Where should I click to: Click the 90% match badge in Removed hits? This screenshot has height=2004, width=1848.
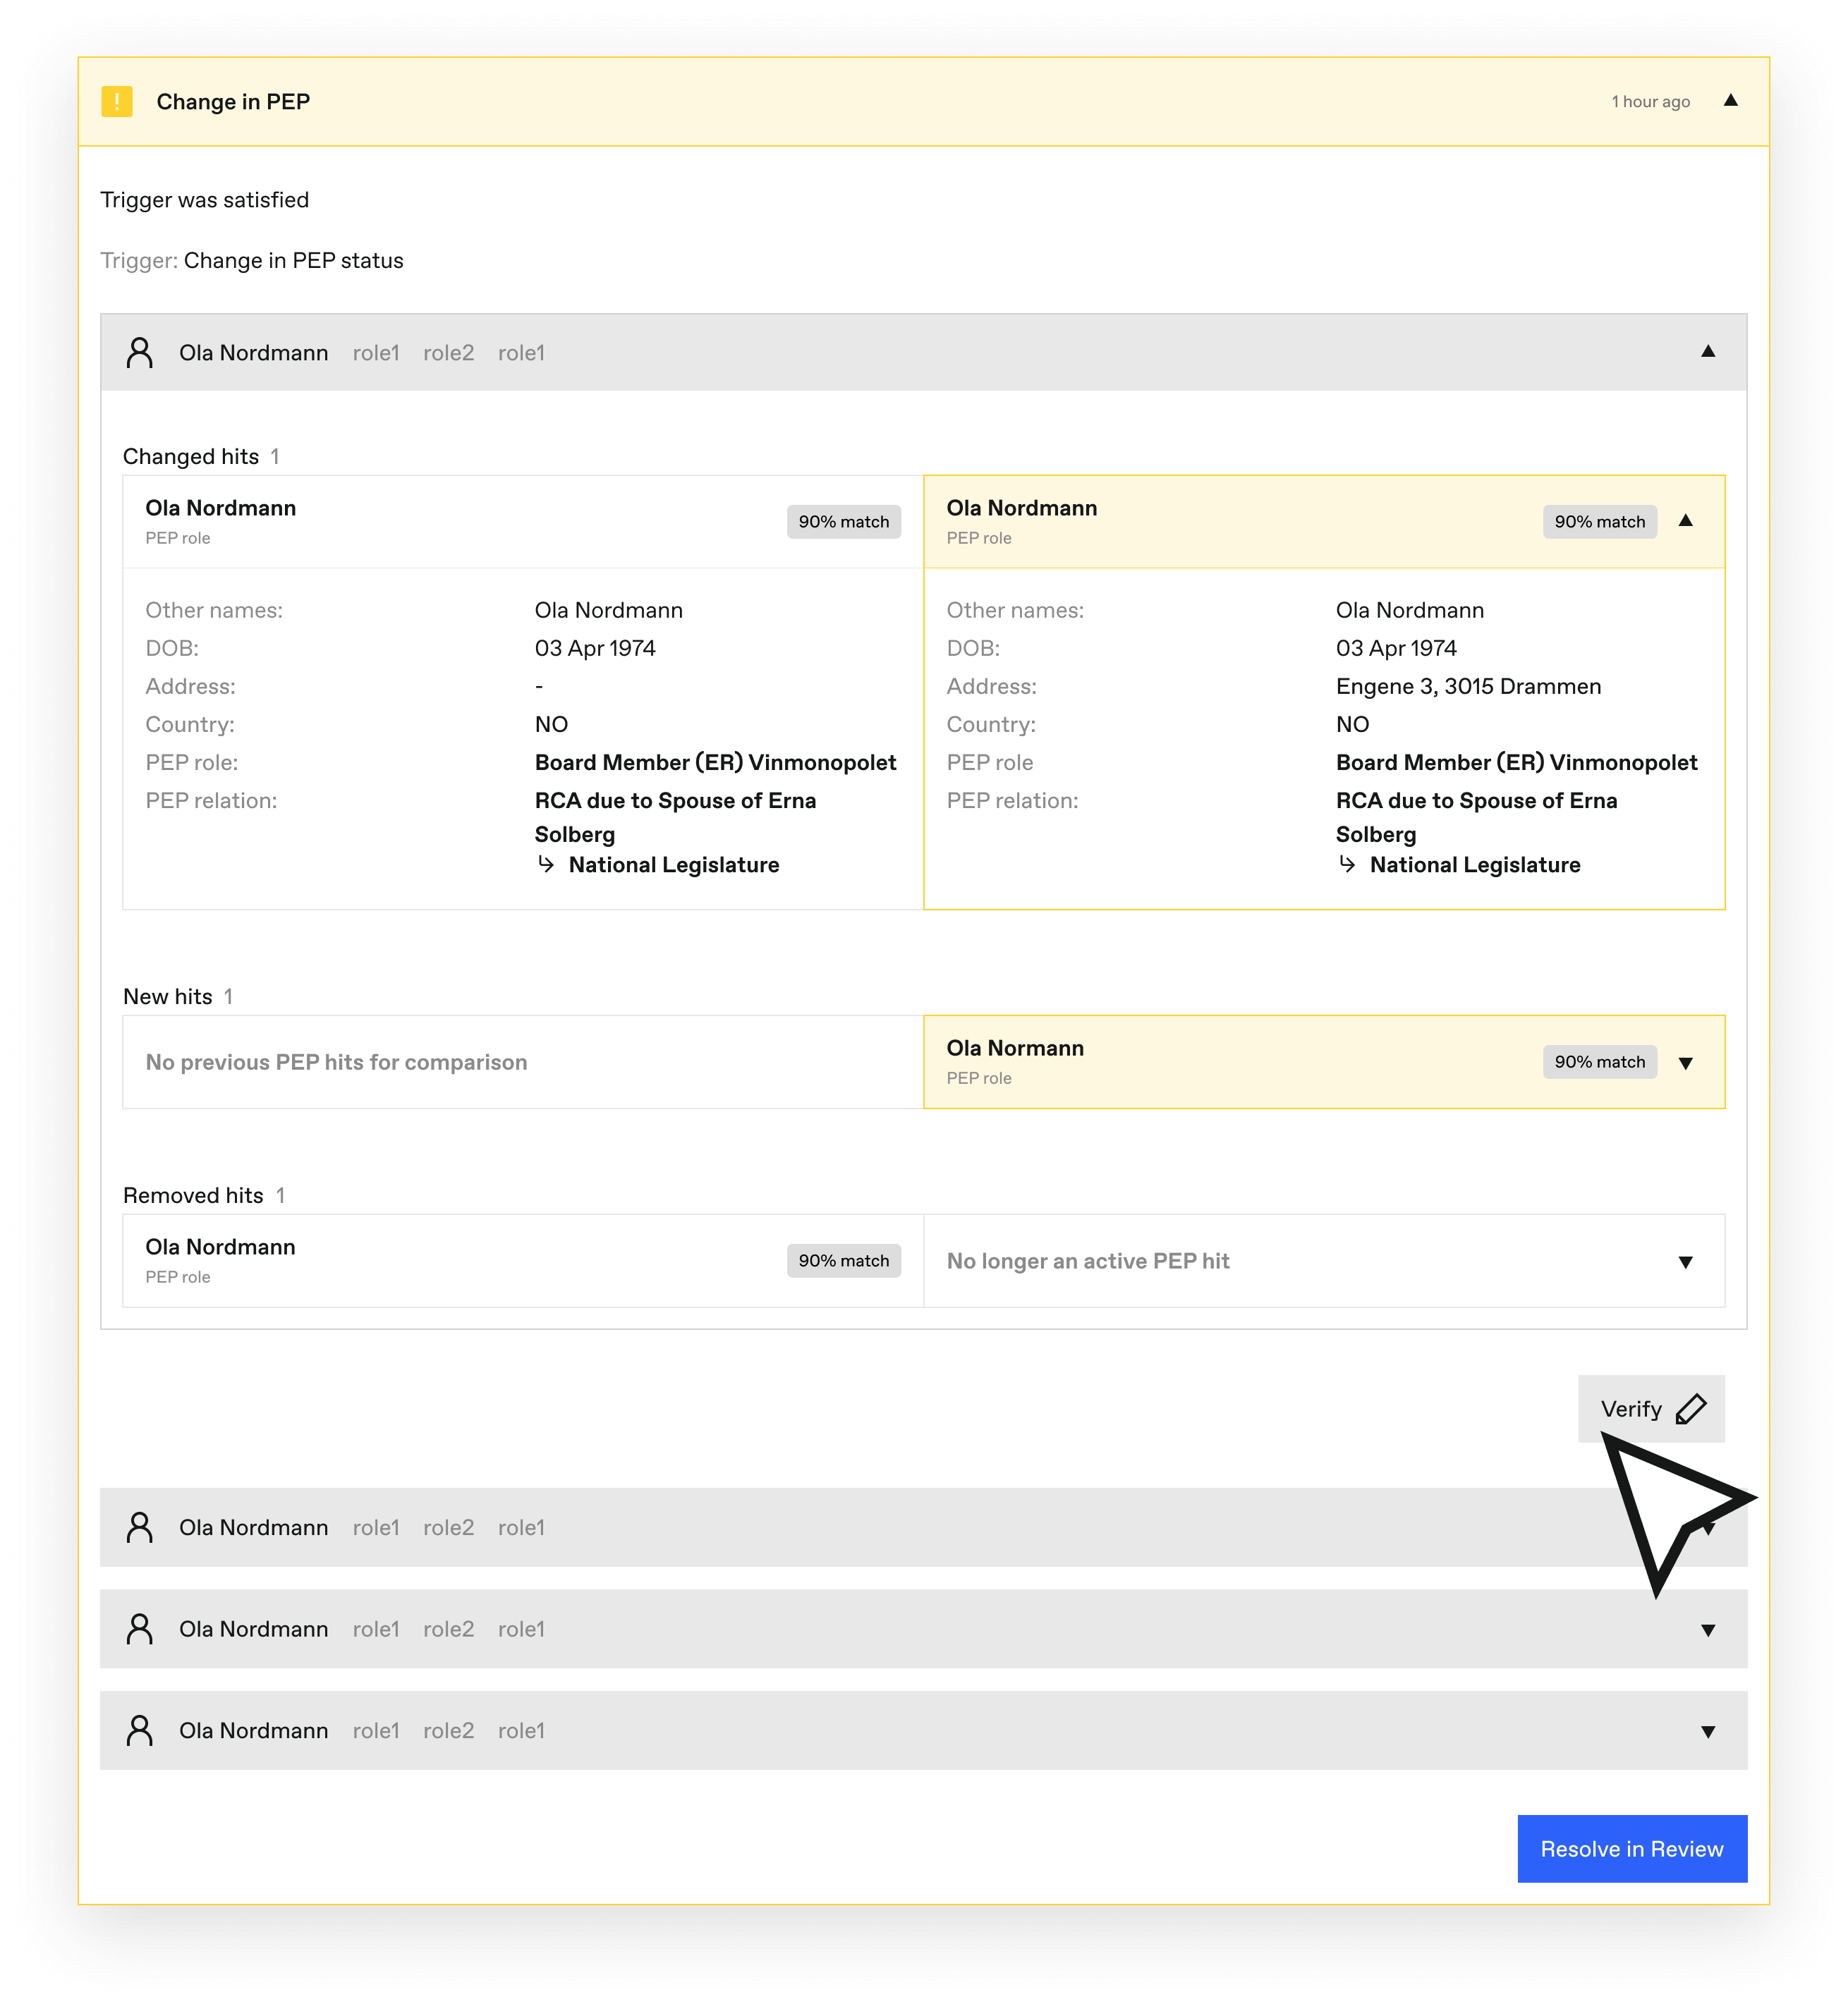[x=843, y=1260]
